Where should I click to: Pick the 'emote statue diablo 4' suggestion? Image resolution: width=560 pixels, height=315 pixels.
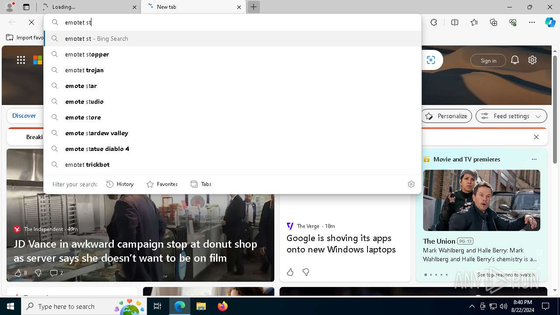click(x=232, y=149)
